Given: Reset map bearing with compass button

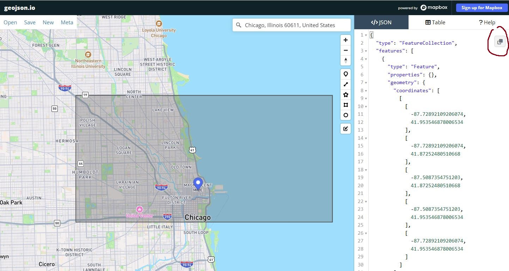Looking at the screenshot, I should click(x=345, y=61).
